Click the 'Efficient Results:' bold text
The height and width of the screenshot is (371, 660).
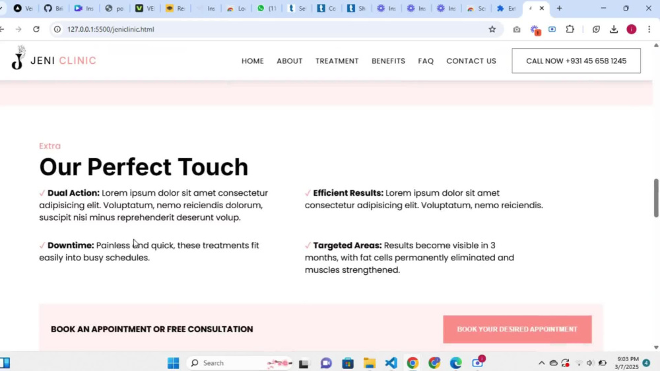click(348, 193)
